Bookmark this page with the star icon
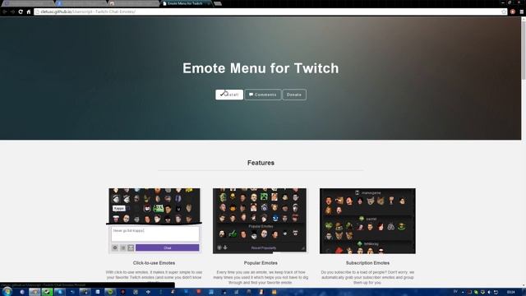The image size is (526, 296). tap(504, 12)
